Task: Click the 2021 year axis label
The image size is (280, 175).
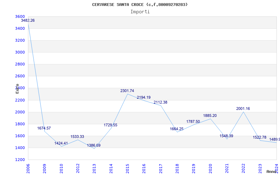Action: click(227, 168)
